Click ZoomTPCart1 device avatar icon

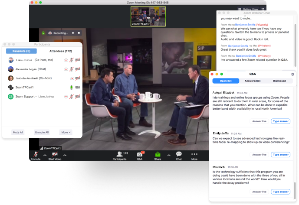click(11, 88)
